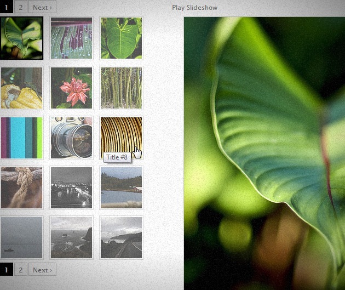Open the coastal road thumbnail
Image resolution: width=345 pixels, height=290 pixels.
[121, 237]
